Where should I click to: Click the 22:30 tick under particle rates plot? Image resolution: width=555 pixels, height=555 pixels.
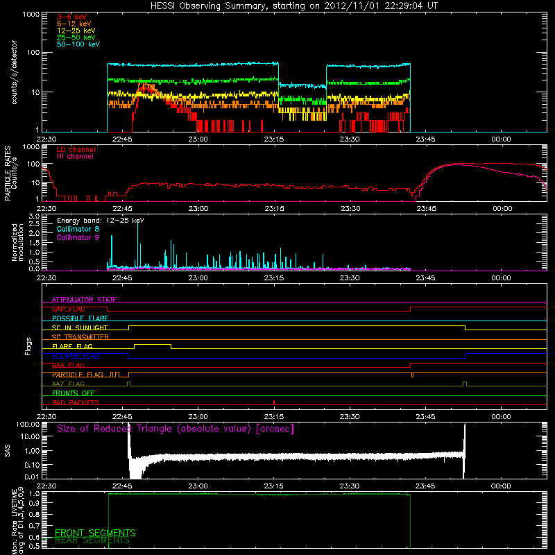coord(46,209)
